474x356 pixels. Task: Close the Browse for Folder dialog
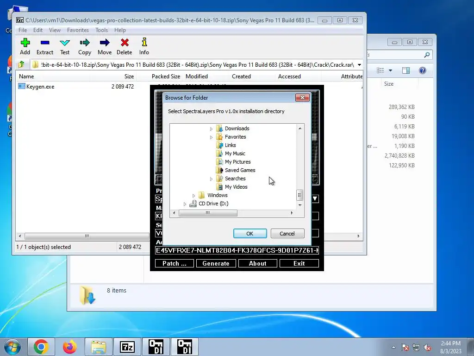[302, 97]
